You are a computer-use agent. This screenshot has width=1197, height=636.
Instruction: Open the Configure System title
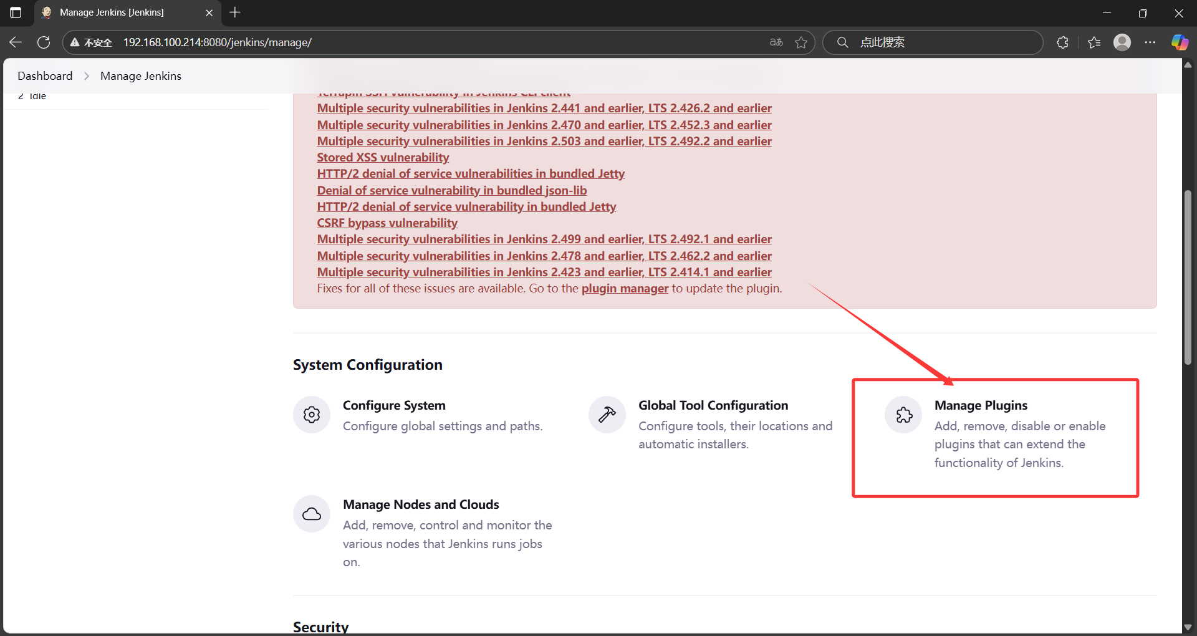(394, 405)
